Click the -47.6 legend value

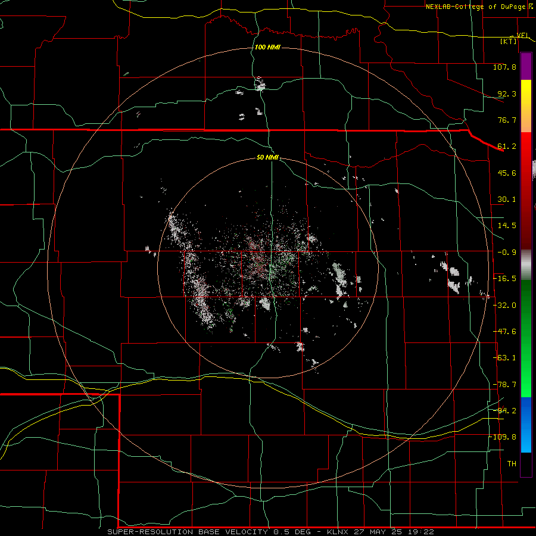[x=504, y=332]
